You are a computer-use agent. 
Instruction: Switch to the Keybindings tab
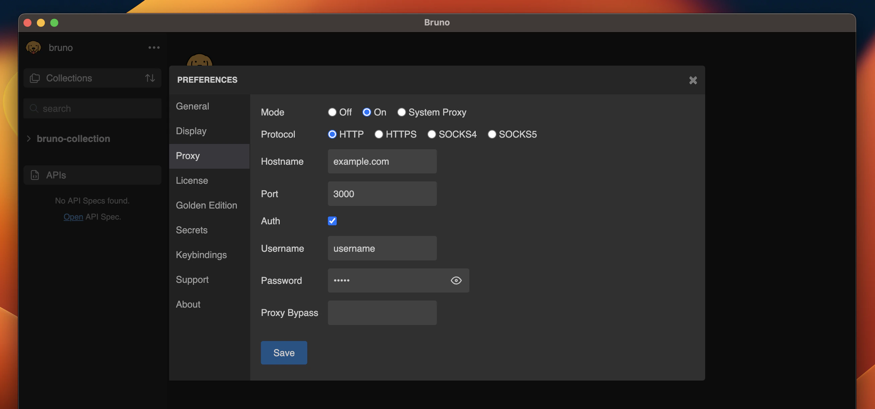click(201, 255)
